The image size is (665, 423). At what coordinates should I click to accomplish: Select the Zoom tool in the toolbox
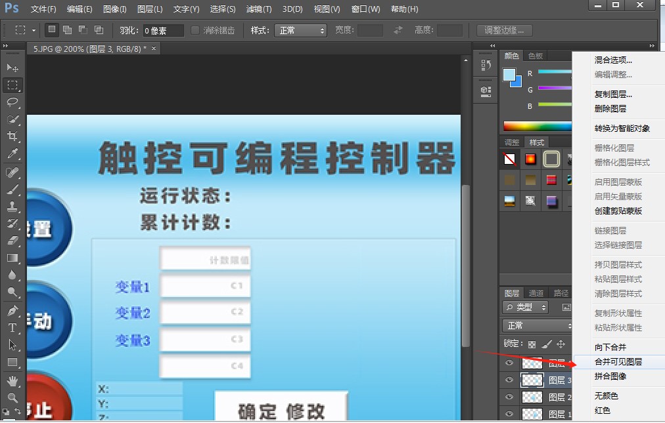12,397
